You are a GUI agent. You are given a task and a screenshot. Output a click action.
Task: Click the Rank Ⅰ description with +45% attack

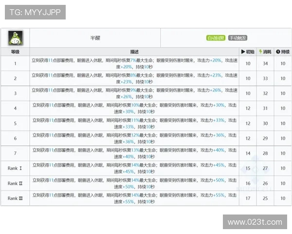point(134,168)
